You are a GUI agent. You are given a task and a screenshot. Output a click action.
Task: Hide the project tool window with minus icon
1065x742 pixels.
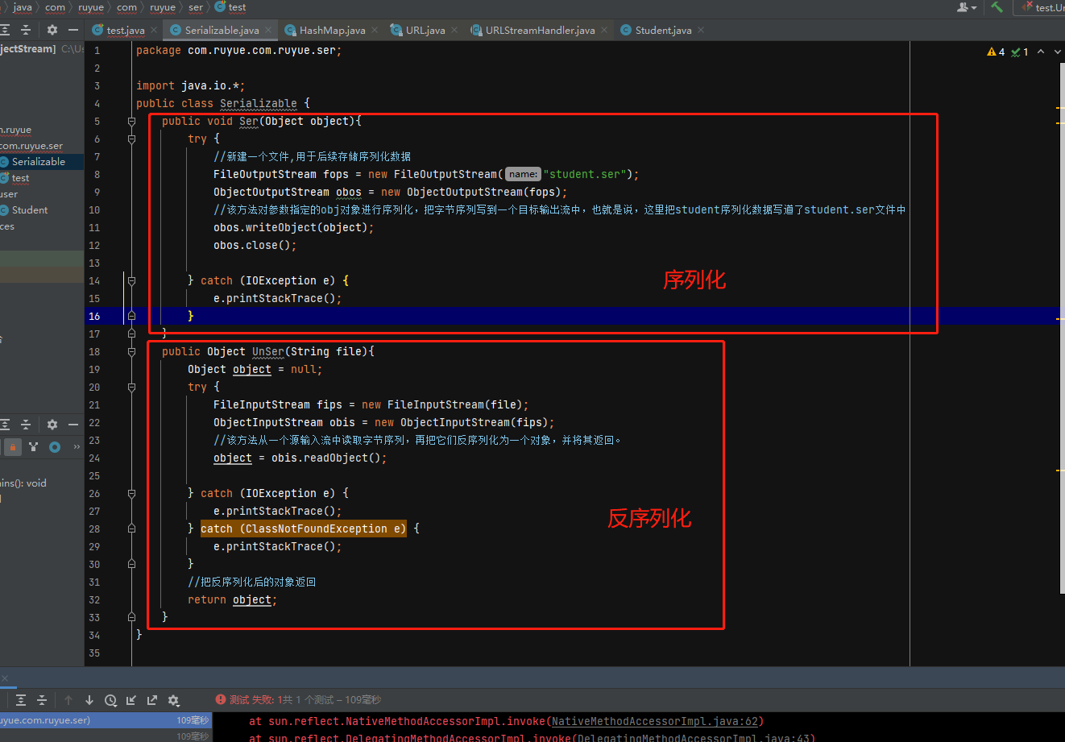point(73,30)
